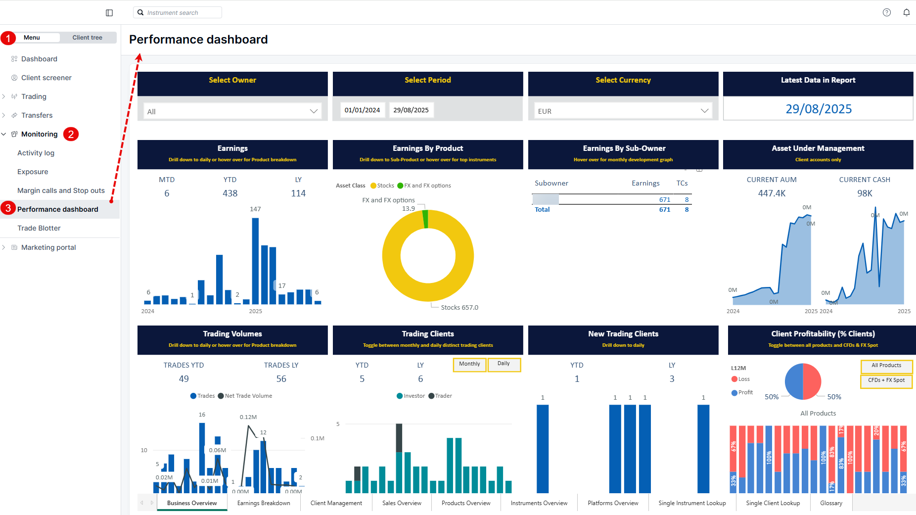The height and width of the screenshot is (515, 916).
Task: Toggle Trading Clients to Daily view
Action: pos(504,364)
